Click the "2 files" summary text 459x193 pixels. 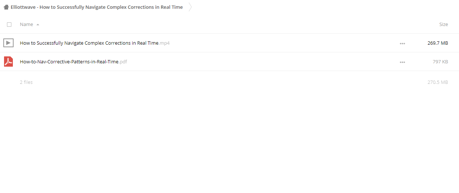coord(26,82)
